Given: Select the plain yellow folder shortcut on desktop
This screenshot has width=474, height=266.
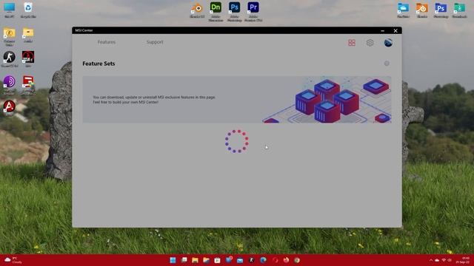Looking at the screenshot, I should pyautogui.click(x=28, y=35).
